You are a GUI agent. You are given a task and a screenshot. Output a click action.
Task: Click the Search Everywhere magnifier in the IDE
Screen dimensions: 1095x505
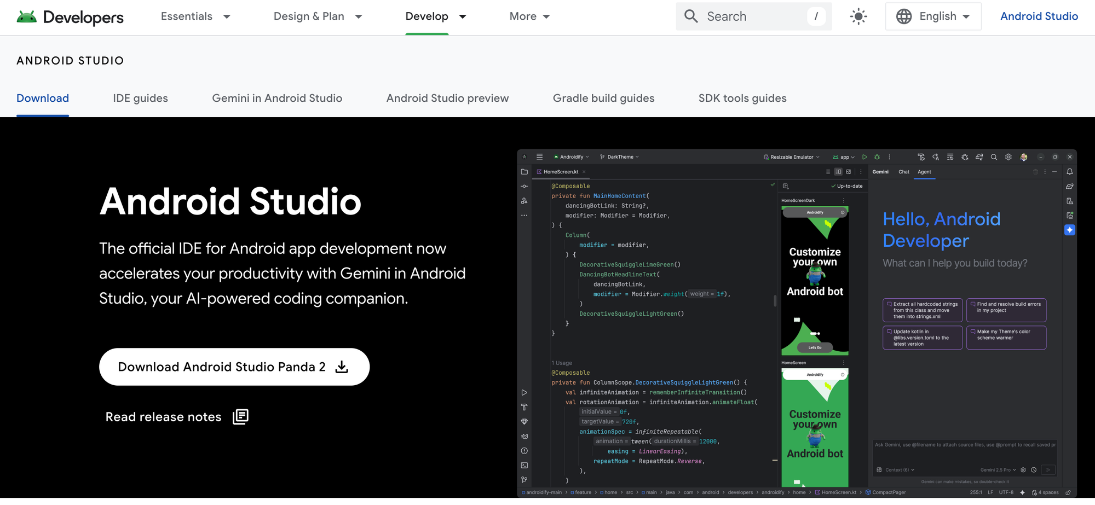(x=994, y=157)
